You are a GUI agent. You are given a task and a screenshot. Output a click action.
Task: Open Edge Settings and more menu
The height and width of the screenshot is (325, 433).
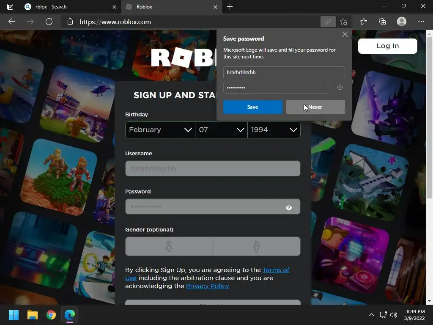tap(421, 22)
